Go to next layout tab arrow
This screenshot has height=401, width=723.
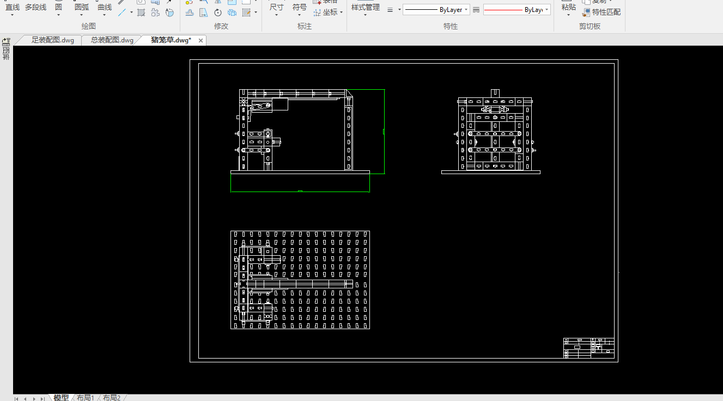pos(34,399)
